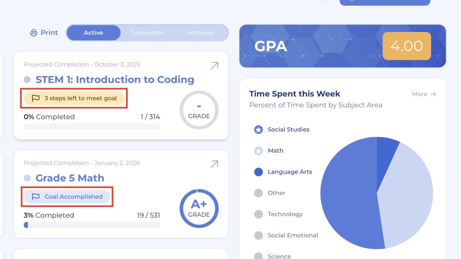Image resolution: width=462 pixels, height=259 pixels.
Task: Click flag icon in Goal Accomplished badge
Action: click(35, 197)
